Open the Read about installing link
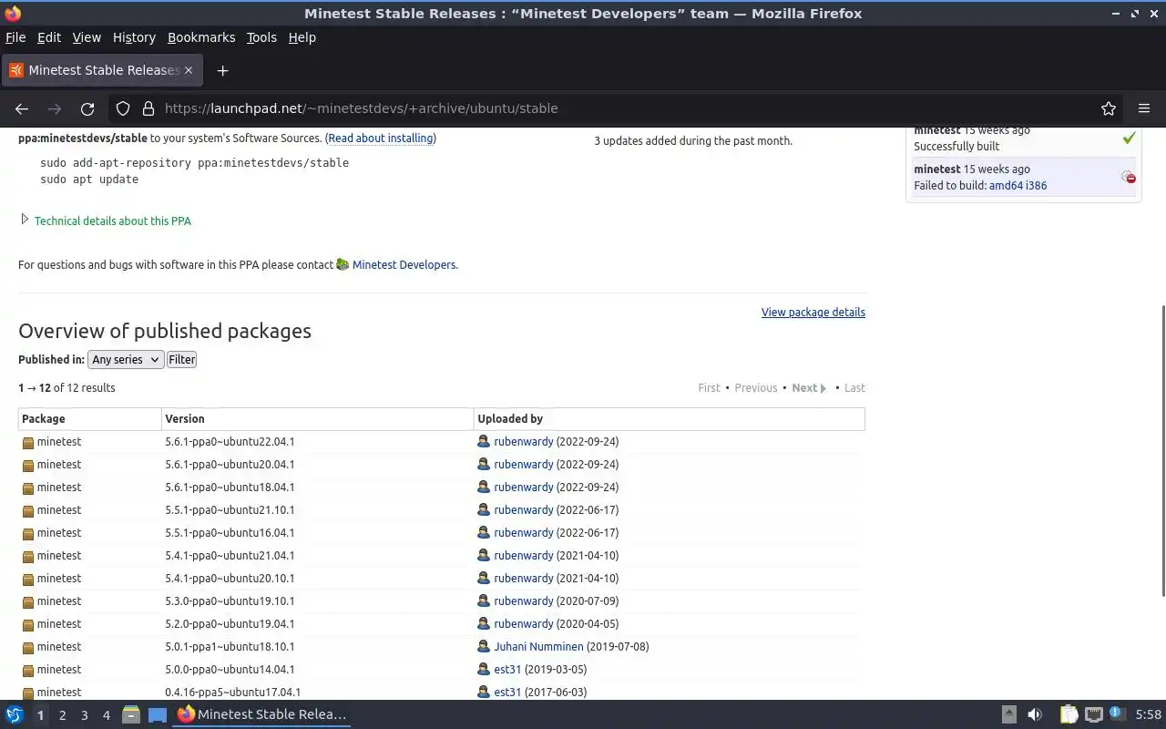 381,139
